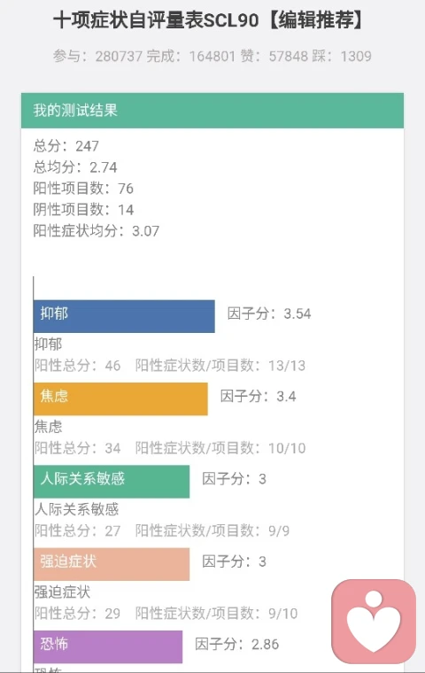Select the green 人际关系敏感 bar

[112, 482]
